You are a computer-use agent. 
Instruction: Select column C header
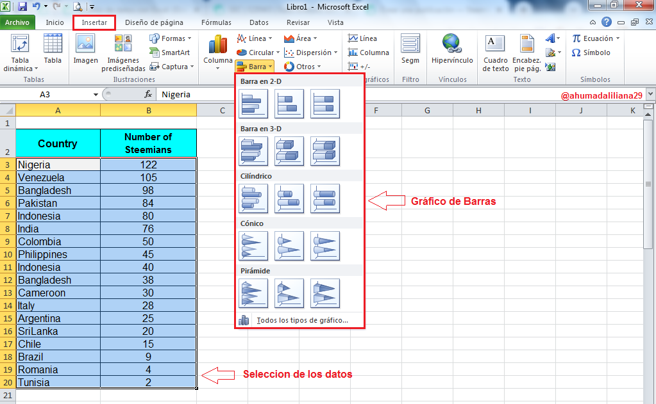[222, 110]
